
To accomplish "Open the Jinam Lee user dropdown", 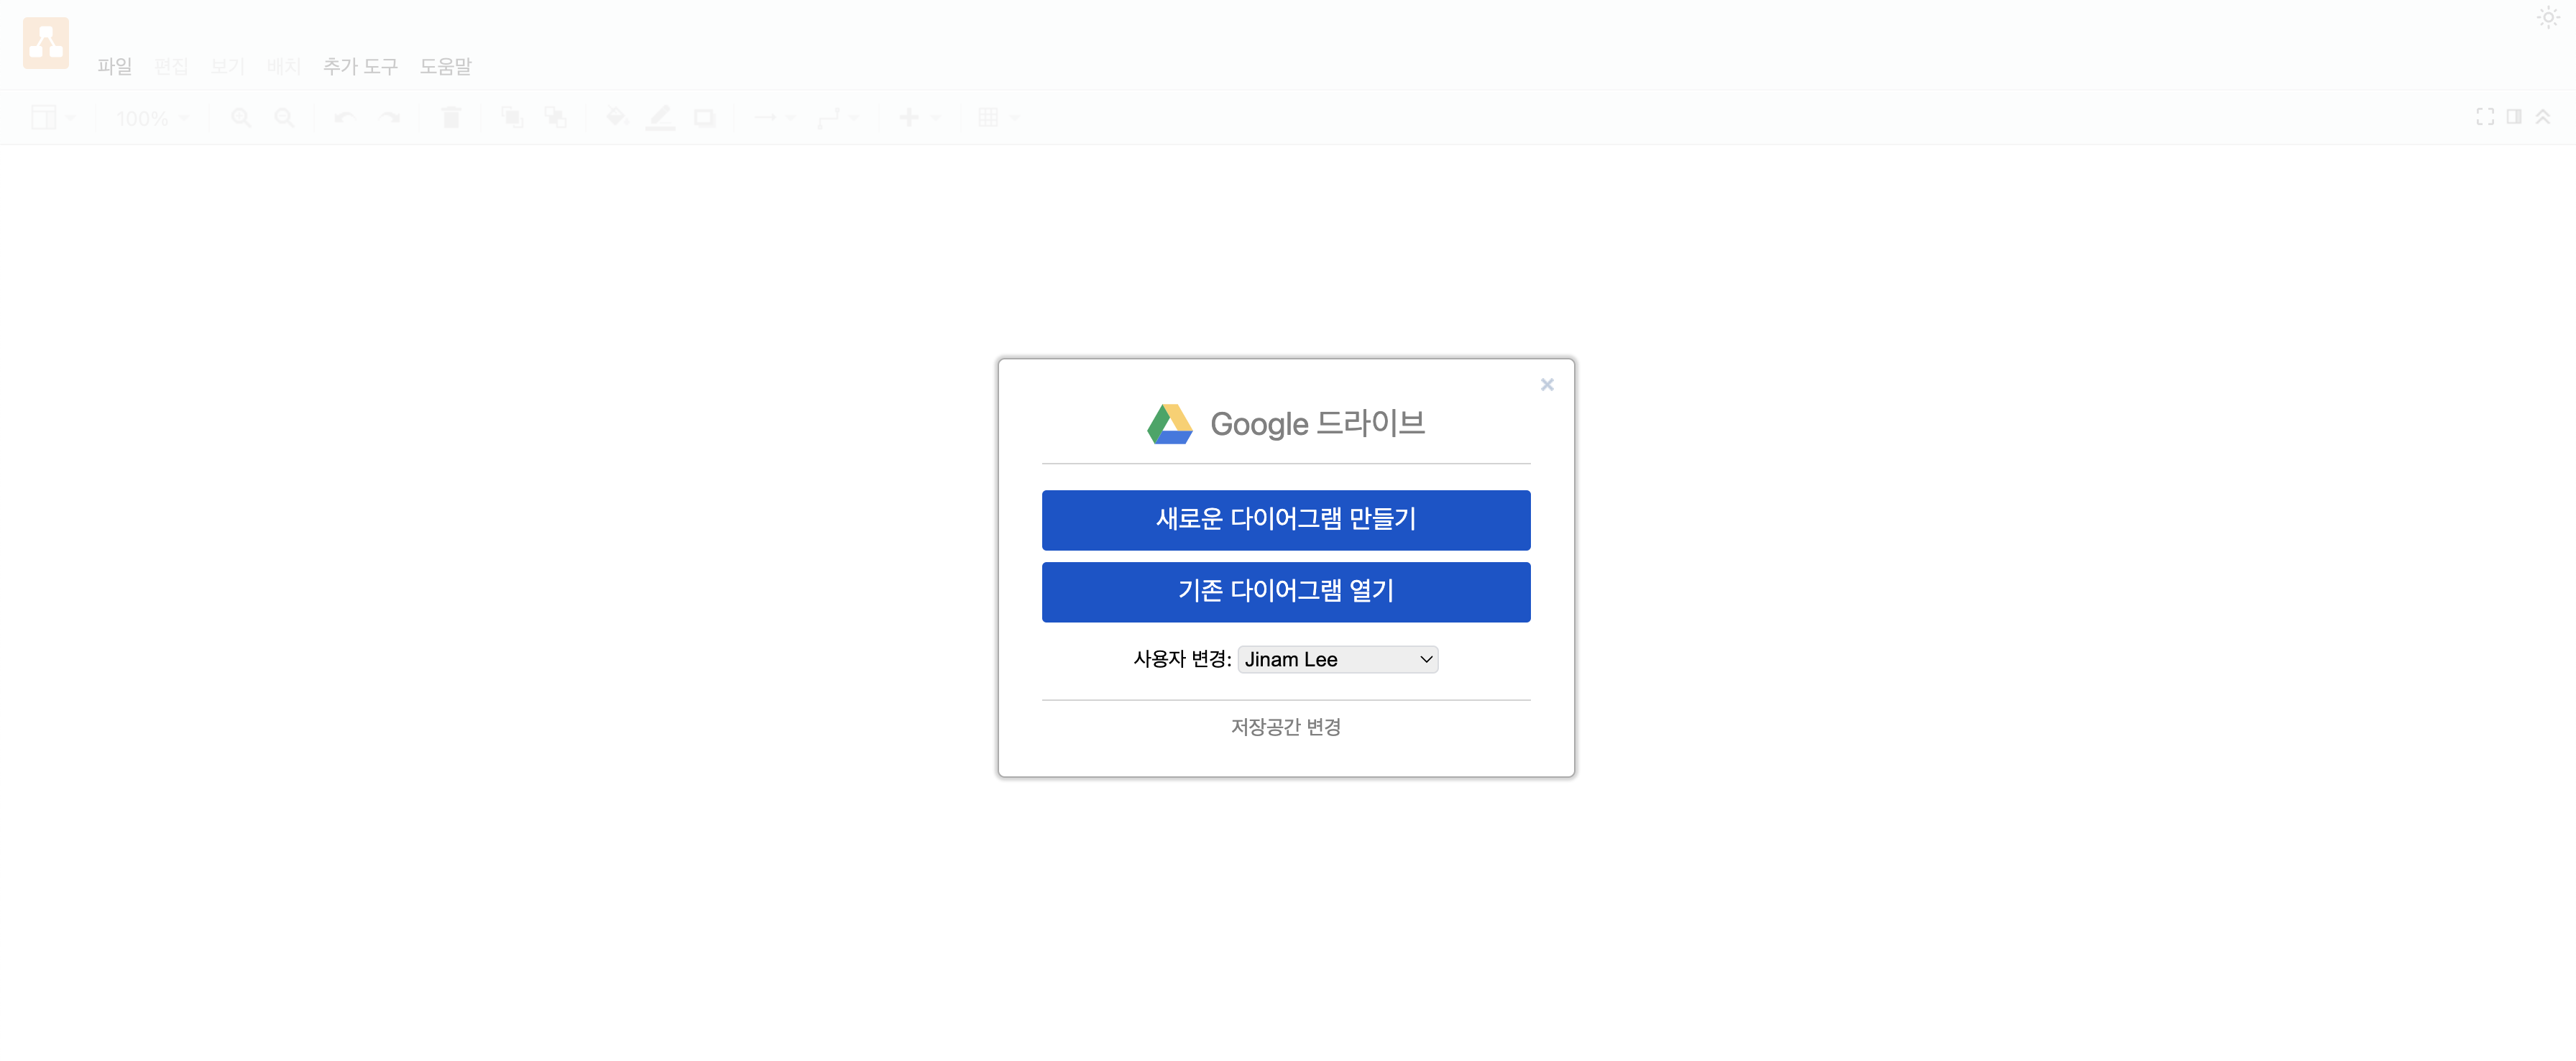I will 1338,659.
